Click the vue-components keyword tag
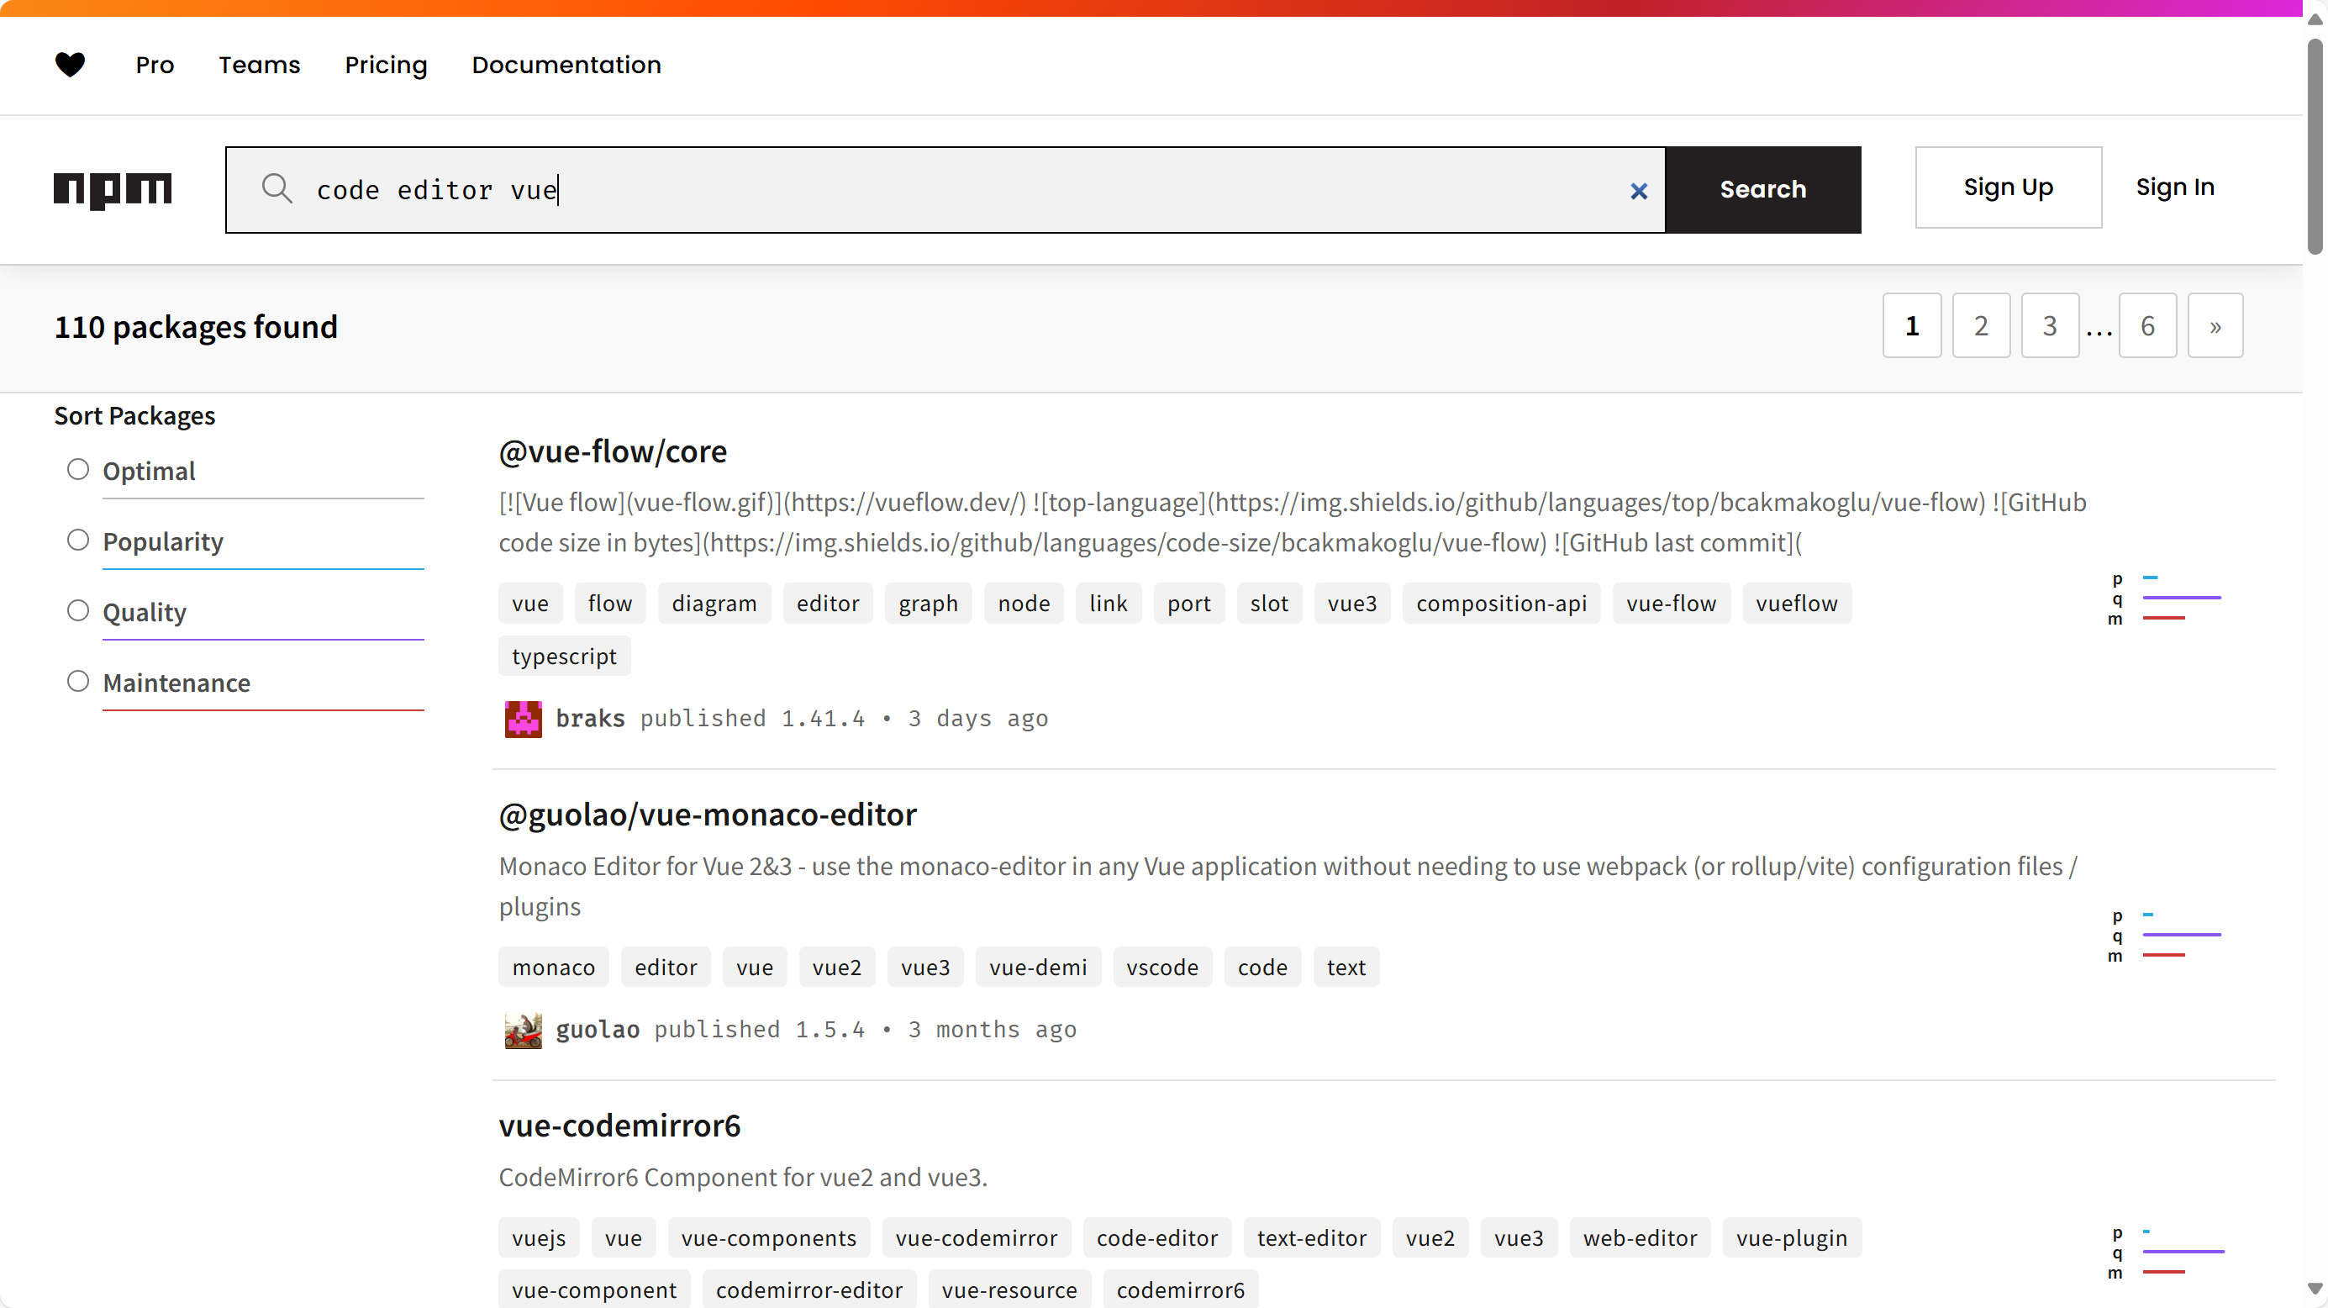Screen dimensions: 2328x1308 click(x=768, y=1237)
